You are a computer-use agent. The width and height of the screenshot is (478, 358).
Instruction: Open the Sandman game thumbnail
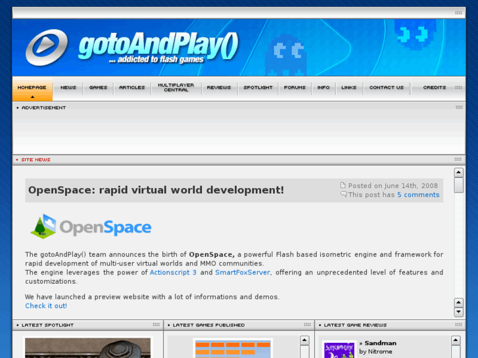point(339,349)
